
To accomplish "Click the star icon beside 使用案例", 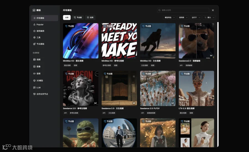I will coord(34,31).
